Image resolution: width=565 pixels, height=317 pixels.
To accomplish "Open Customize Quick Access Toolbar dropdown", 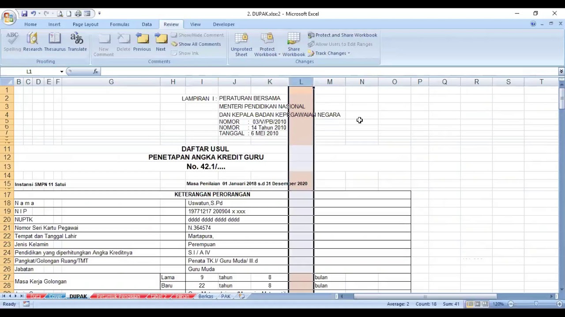I will (99, 14).
